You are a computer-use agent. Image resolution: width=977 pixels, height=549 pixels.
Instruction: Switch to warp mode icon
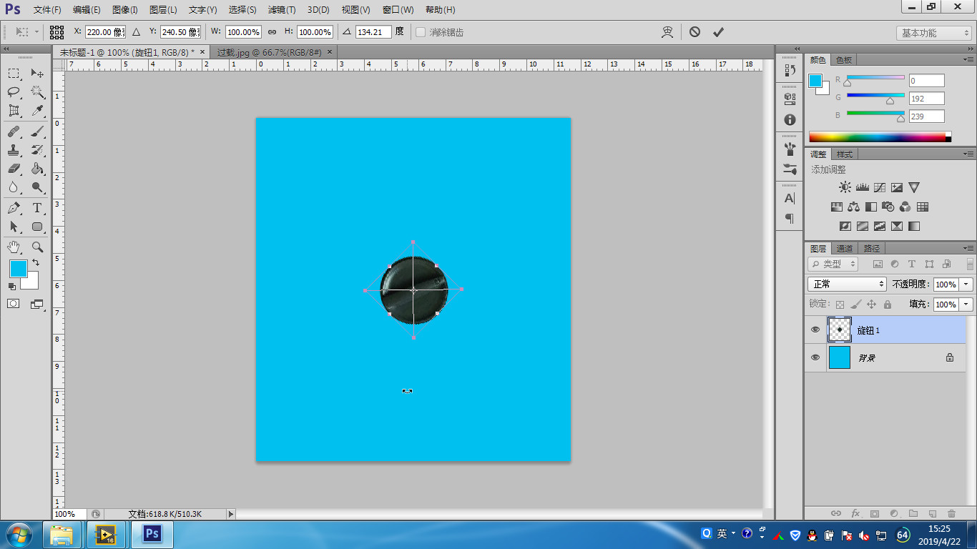[667, 32]
